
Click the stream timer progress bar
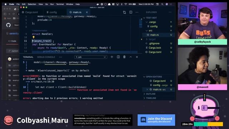[208, 124]
